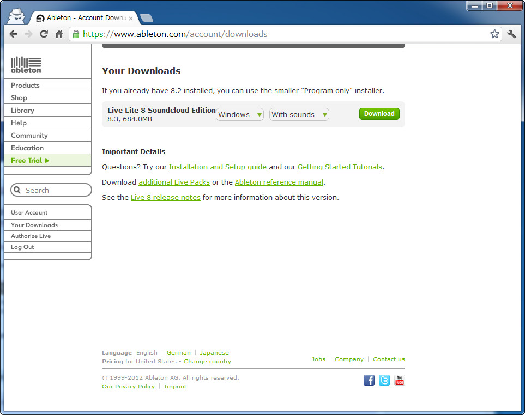Open Authorize Live in sidebar

tap(47, 236)
